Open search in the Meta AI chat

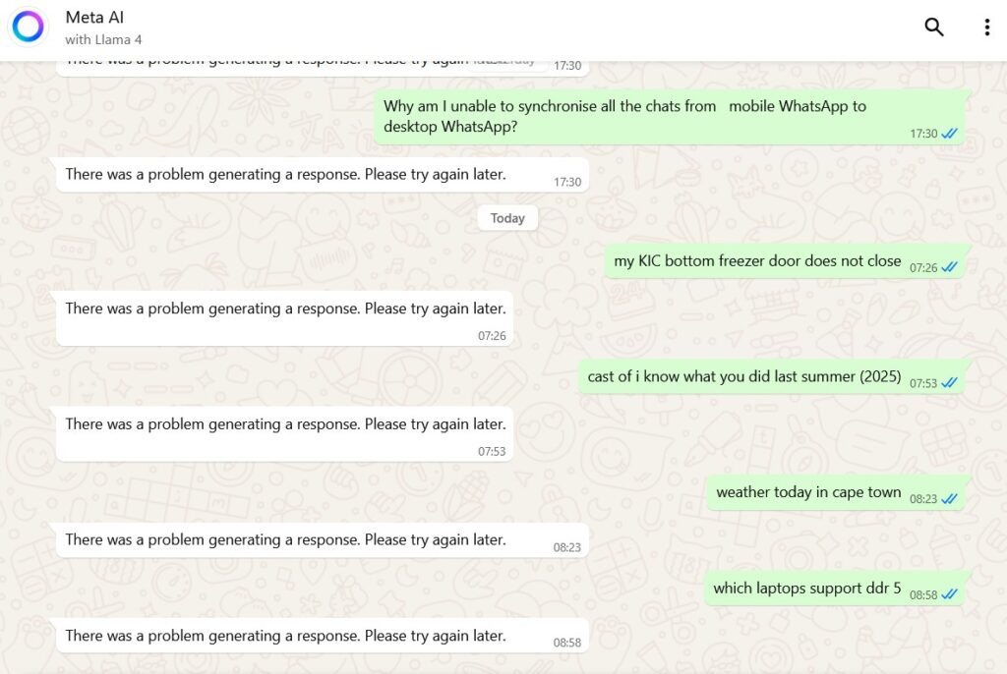(x=934, y=27)
